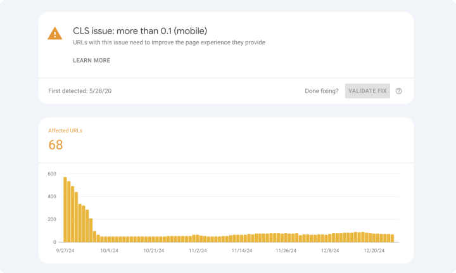Screen dimensions: 456x273
Task: Open the LEARN MORE link
Action: [x=92, y=60]
